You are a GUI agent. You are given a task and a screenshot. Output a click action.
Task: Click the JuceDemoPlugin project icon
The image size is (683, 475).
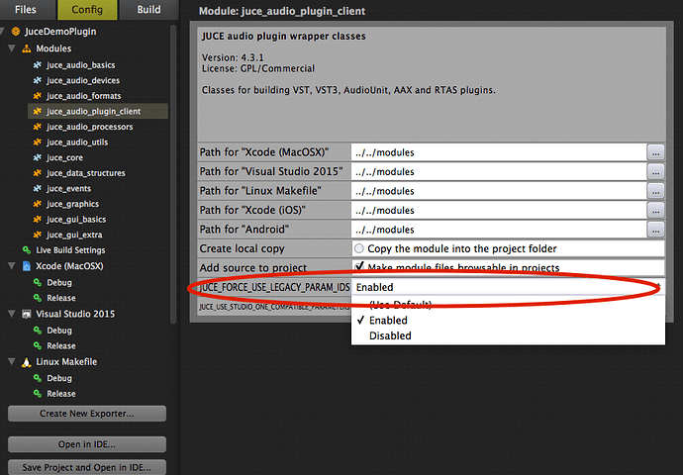click(x=16, y=32)
